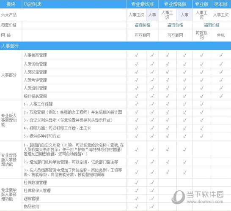Select the 超强的自定义功能 feature description
Image resolution: width=231 pixels, height=211 pixels.
point(74,149)
